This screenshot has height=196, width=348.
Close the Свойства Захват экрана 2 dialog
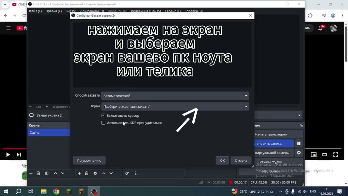250,16
